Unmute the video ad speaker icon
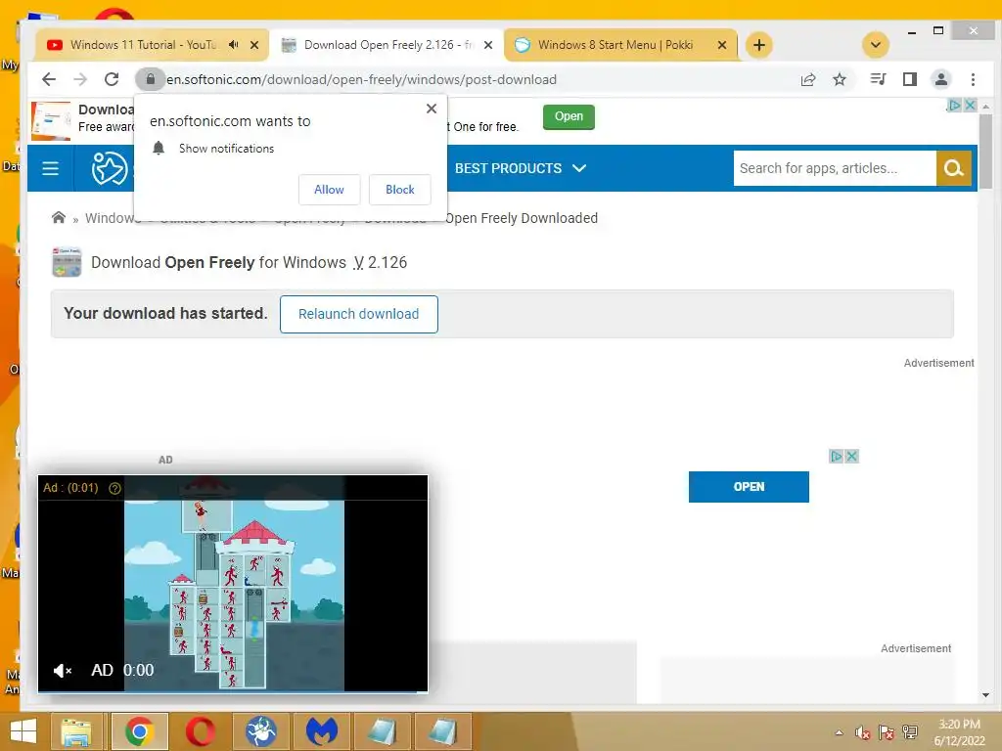This screenshot has width=1002, height=751. click(x=62, y=670)
